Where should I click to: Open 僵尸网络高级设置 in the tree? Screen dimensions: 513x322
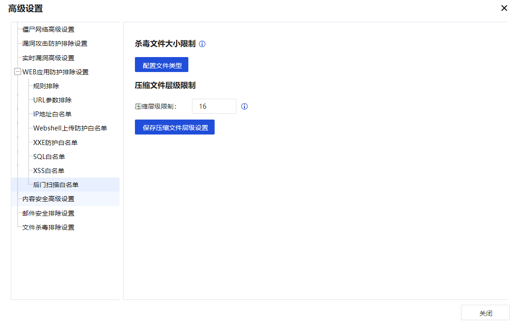pos(48,29)
